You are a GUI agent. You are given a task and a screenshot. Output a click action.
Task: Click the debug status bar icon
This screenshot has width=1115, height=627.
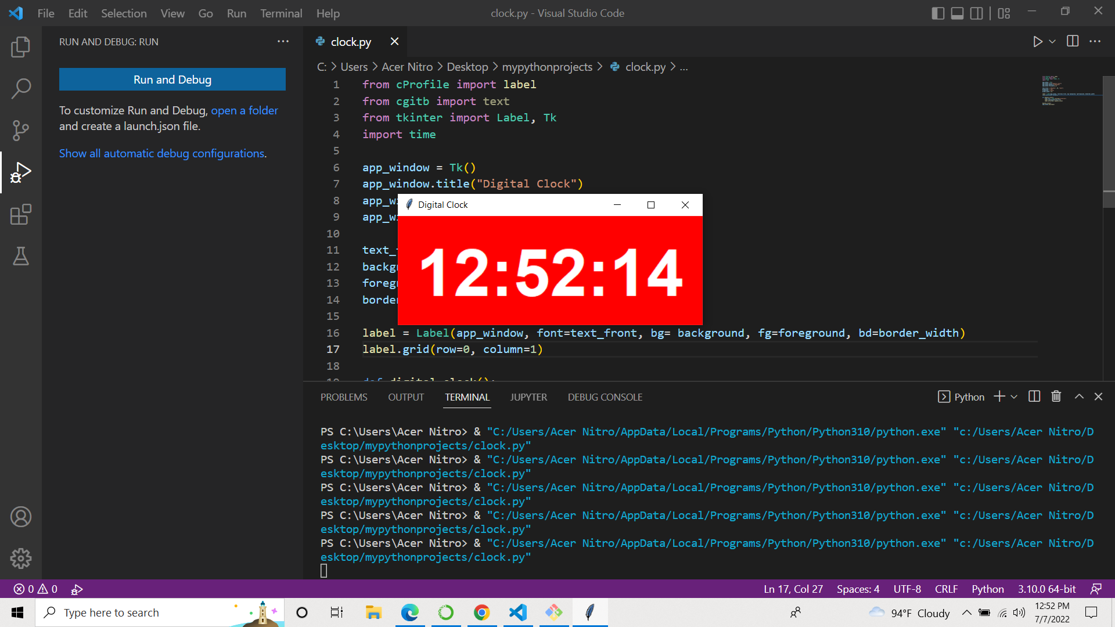pos(77,589)
